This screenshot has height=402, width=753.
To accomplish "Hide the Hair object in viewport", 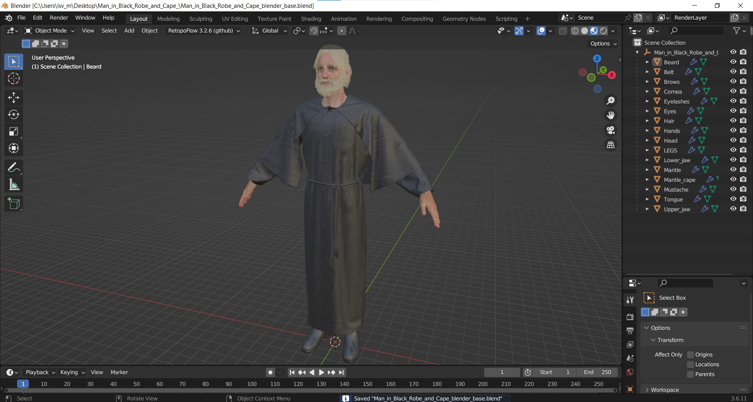I will [733, 121].
